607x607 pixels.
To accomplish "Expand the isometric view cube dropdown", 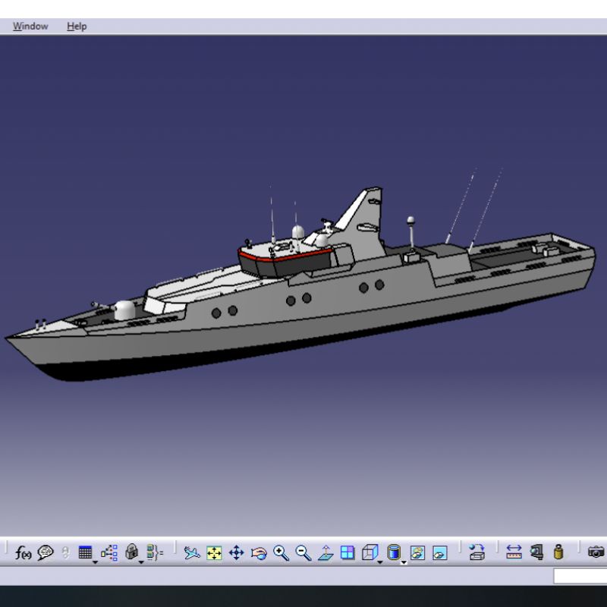I will (378, 561).
